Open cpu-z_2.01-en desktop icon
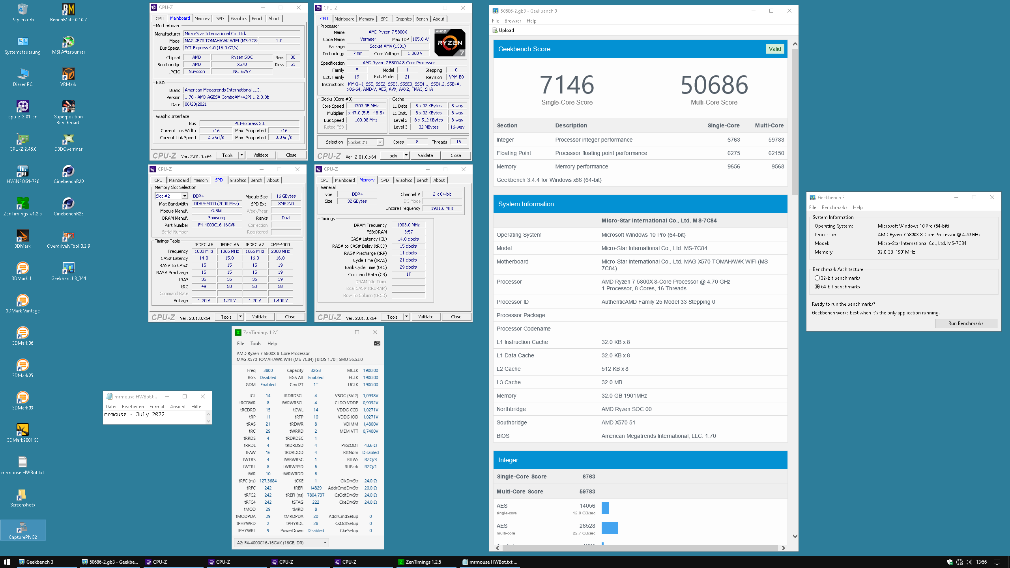The image size is (1010, 568). 22,110
